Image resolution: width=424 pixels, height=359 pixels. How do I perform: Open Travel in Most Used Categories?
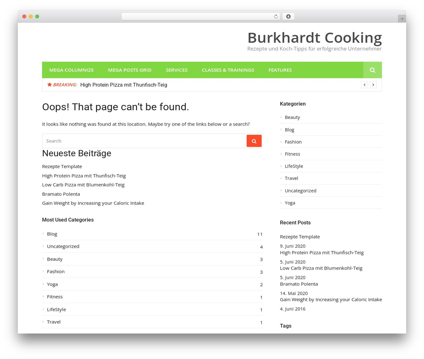[x=54, y=322]
